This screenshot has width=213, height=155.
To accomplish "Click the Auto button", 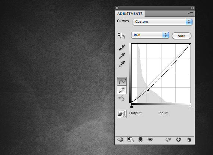I will 182,36.
